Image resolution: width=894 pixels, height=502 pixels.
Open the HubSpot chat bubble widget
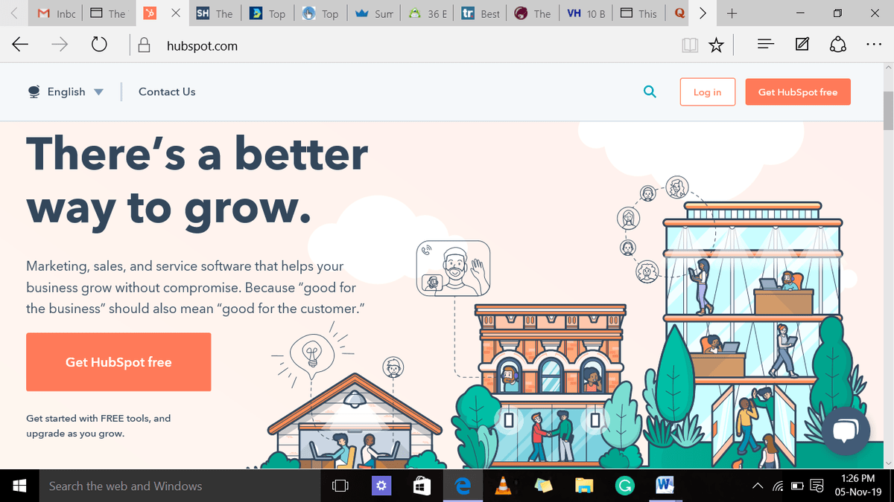[846, 431]
